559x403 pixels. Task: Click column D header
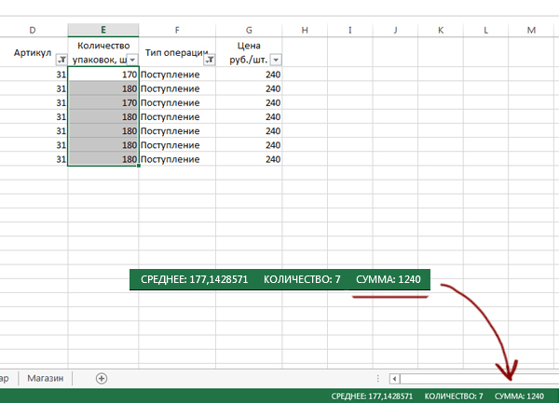(33, 31)
